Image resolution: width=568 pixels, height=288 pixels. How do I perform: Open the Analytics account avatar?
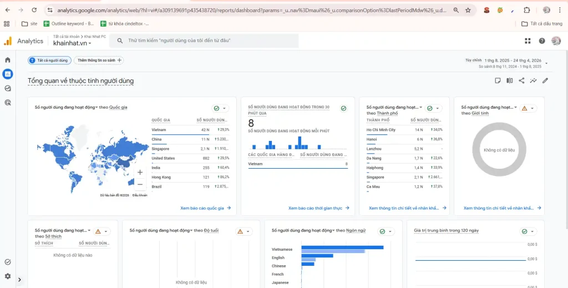coord(556,41)
